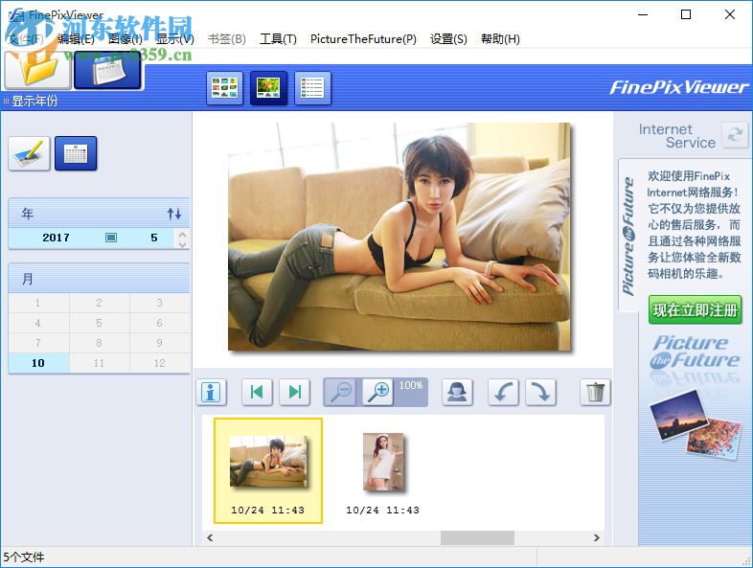Rotate image counterclockwise
This screenshot has width=753, height=568.
[503, 392]
